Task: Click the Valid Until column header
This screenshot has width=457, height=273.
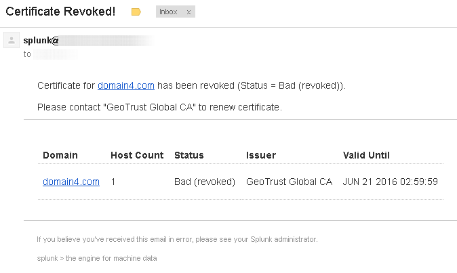Action: pyautogui.click(x=366, y=155)
